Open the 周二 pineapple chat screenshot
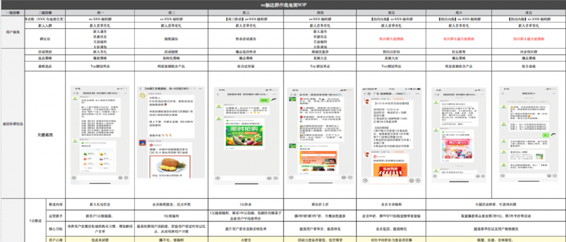Screen dimensions: 566x242 (x=171, y=132)
